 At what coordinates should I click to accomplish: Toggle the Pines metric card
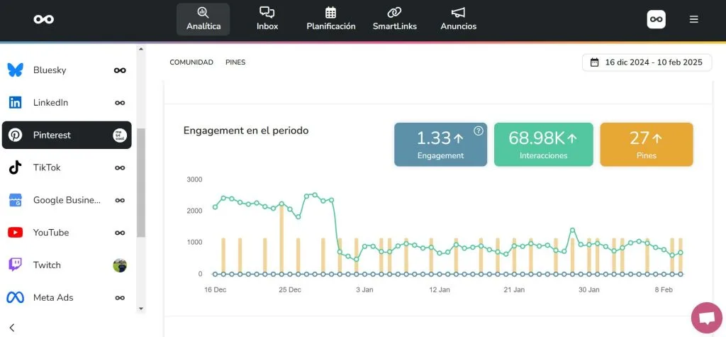click(646, 144)
